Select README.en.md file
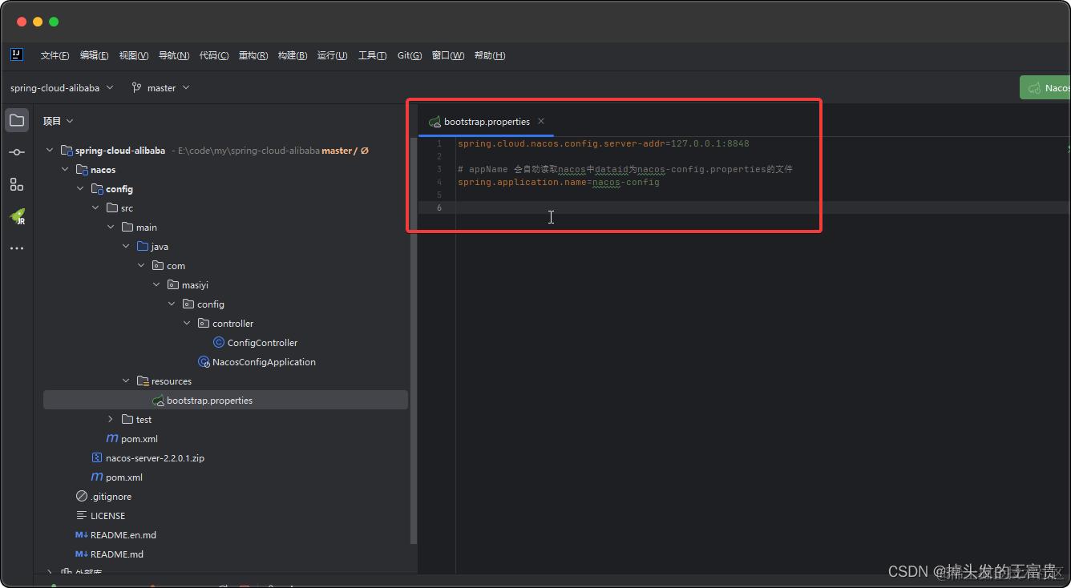The image size is (1071, 588). [123, 535]
